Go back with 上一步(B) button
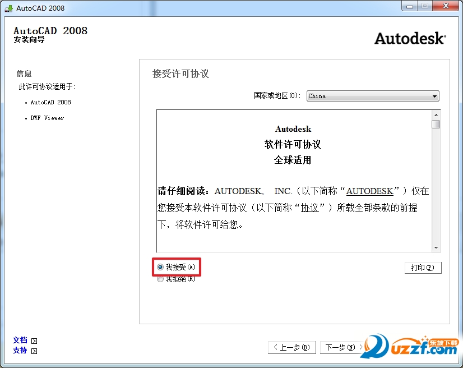The width and height of the screenshot is (463, 368). coord(291,347)
